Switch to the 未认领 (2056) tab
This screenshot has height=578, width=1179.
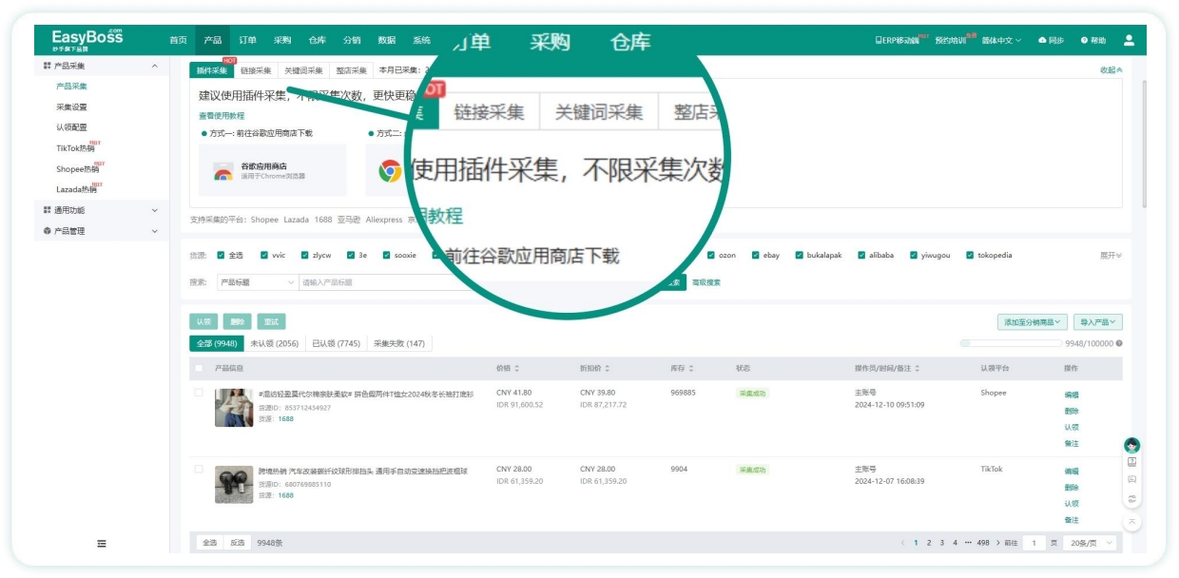pyautogui.click(x=274, y=343)
